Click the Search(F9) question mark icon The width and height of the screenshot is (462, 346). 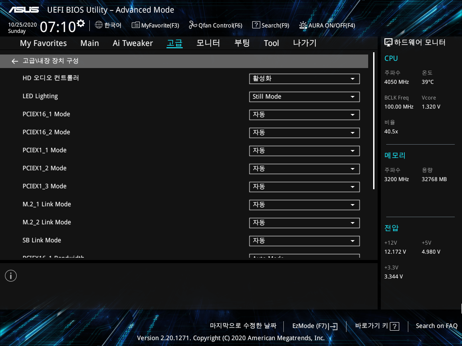[x=256, y=25]
